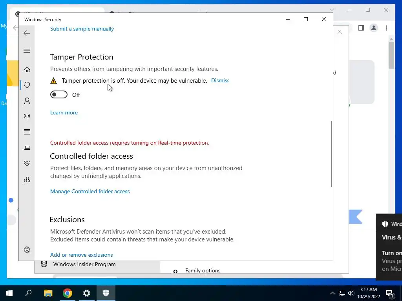Open the notification center icon
The image size is (402, 301).
tap(389, 293)
